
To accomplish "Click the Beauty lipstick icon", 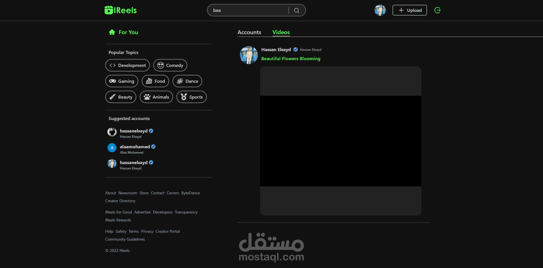I will pos(113,97).
